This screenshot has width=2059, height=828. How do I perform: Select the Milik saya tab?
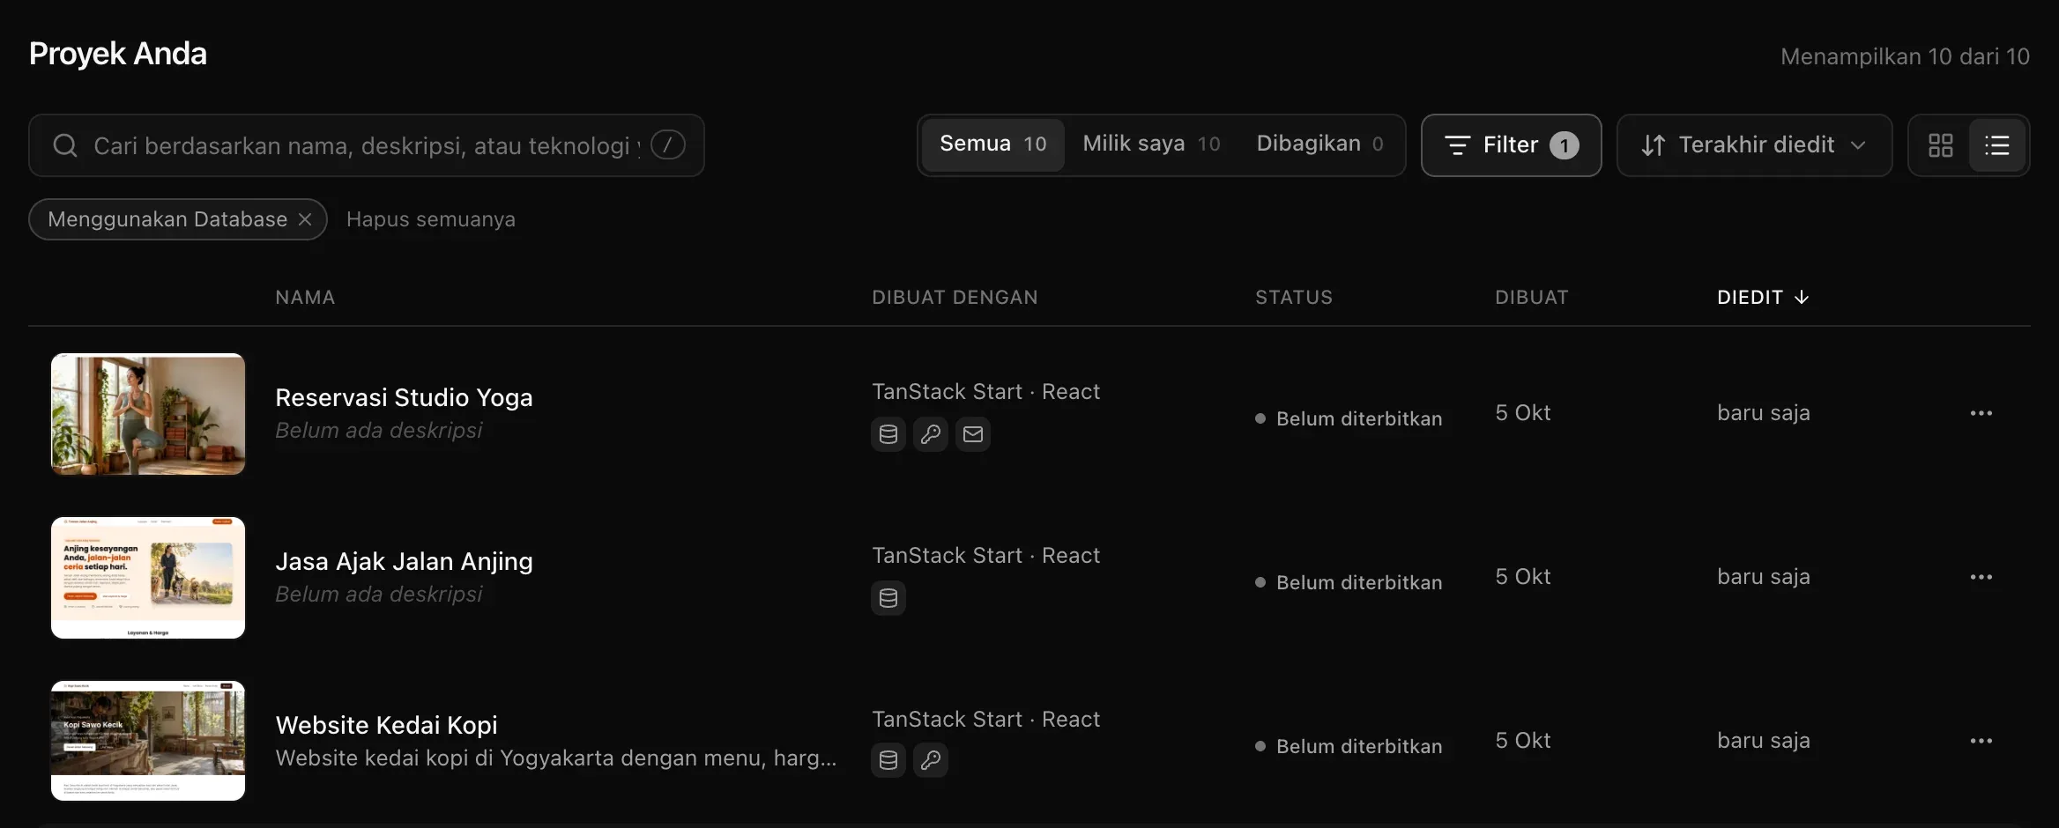(x=1151, y=144)
